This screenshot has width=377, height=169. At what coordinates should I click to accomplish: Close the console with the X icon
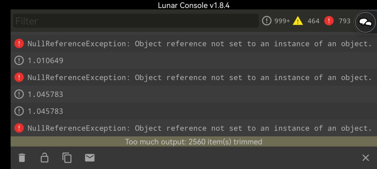[x=365, y=158]
